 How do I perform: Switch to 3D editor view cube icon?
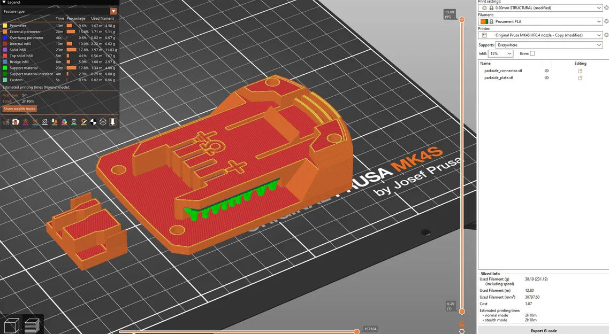pos(11,325)
